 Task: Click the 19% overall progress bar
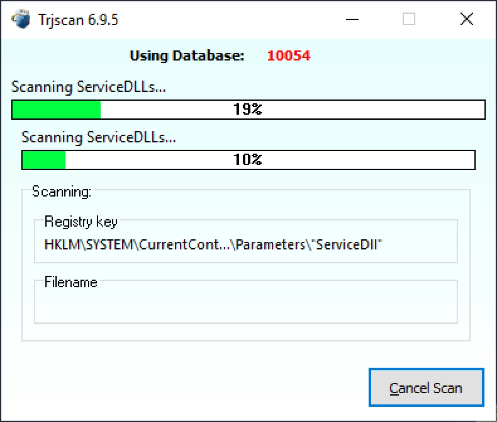248,109
